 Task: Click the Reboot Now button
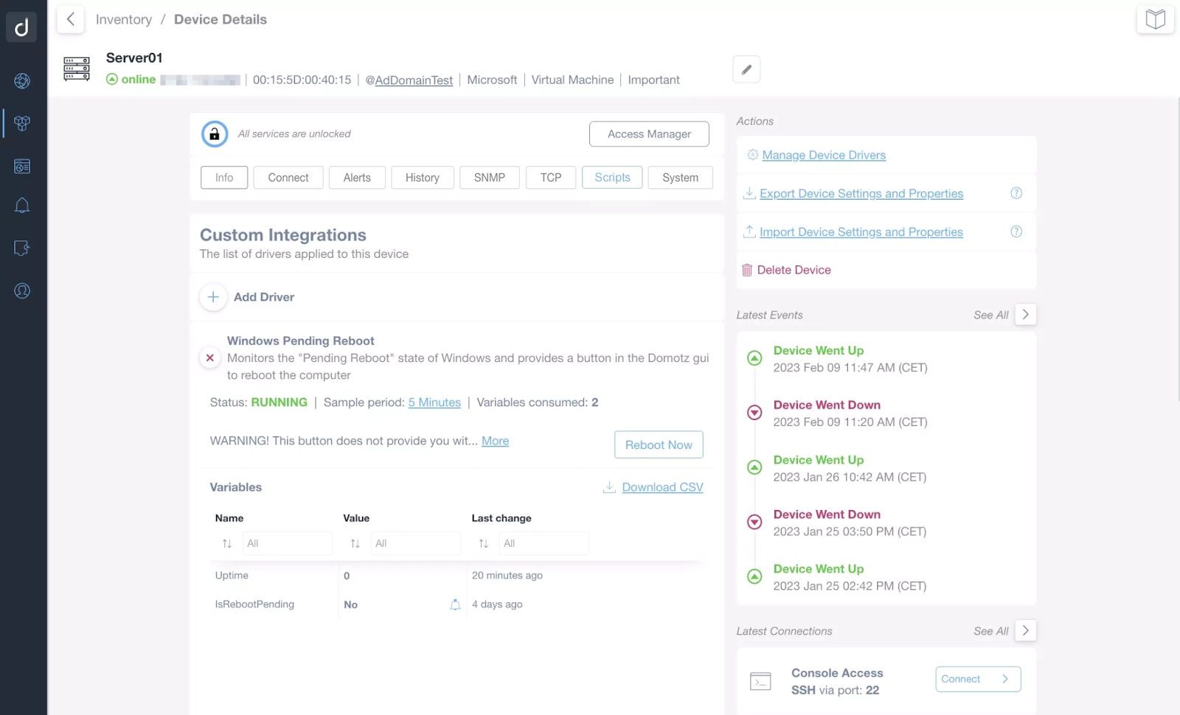click(659, 444)
